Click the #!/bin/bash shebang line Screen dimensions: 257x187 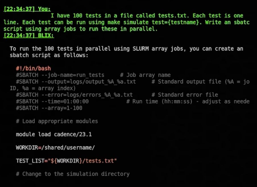[34, 68]
